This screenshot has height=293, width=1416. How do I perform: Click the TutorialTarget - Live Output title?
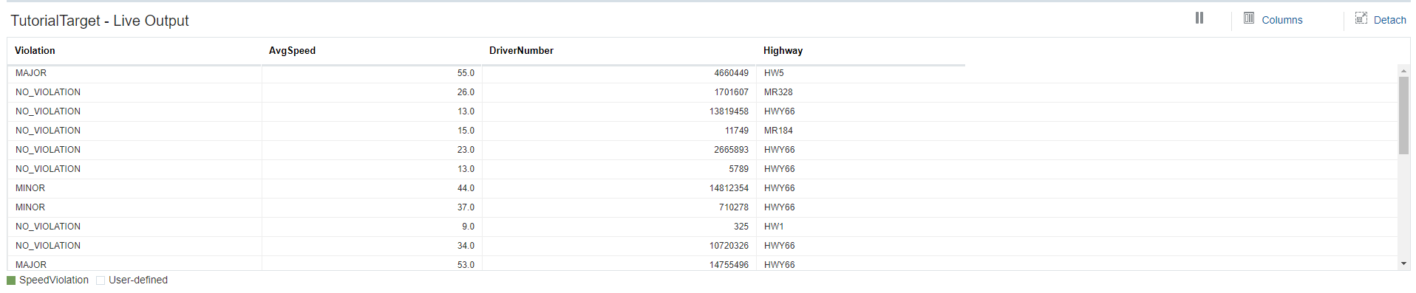[x=100, y=21]
